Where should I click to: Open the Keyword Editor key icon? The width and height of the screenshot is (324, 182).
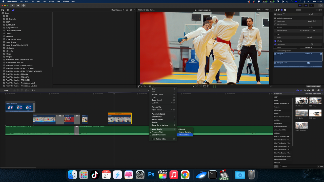[18, 5]
